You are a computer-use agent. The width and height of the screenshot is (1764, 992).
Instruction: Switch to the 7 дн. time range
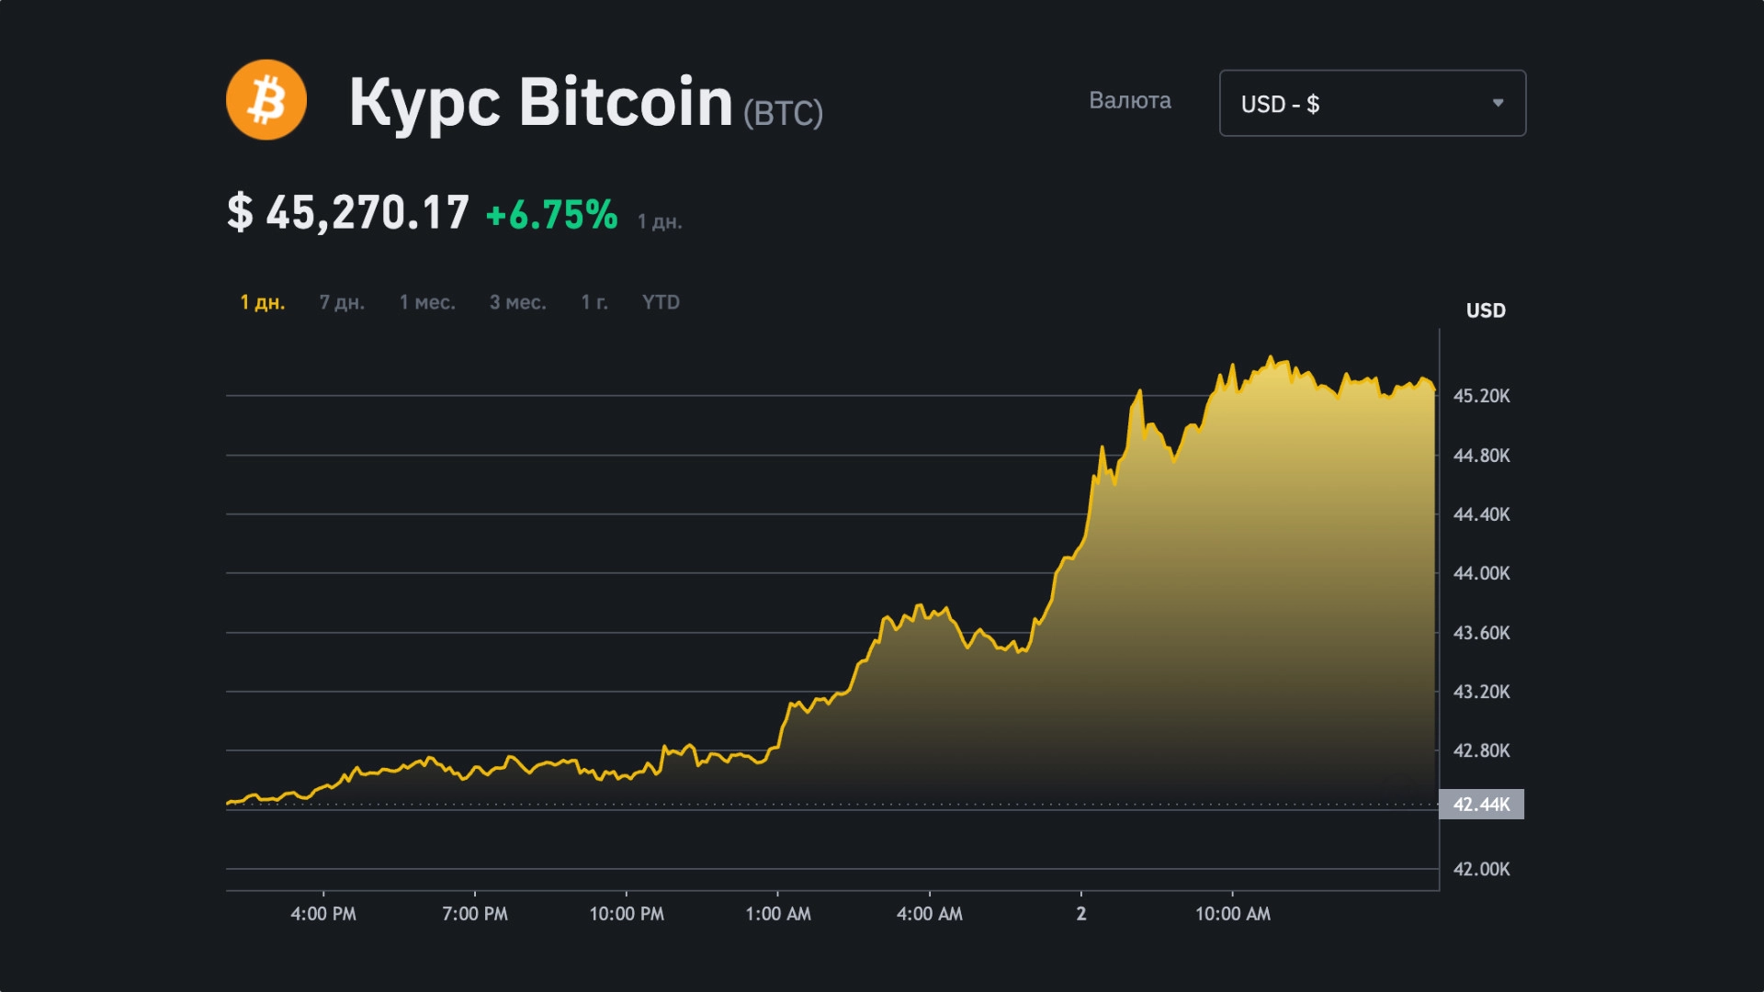coord(341,301)
